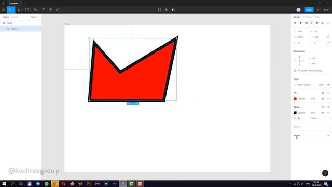Switch to the Layers tab
This screenshot has width=332, height=187.
coord(6,17)
